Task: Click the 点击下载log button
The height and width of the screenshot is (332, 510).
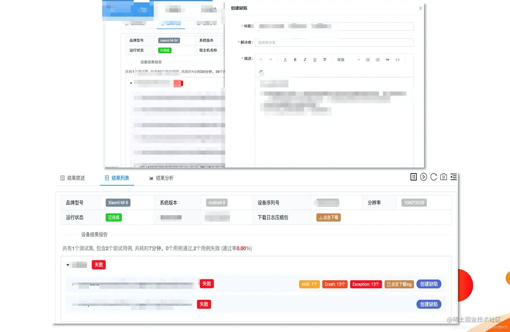Action: pos(399,284)
